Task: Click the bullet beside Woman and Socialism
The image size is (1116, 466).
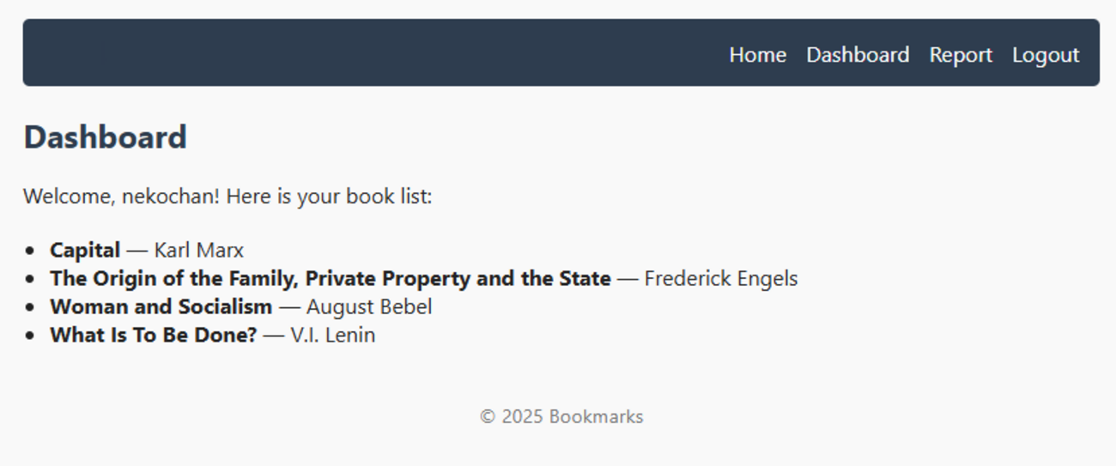Action: 31,308
